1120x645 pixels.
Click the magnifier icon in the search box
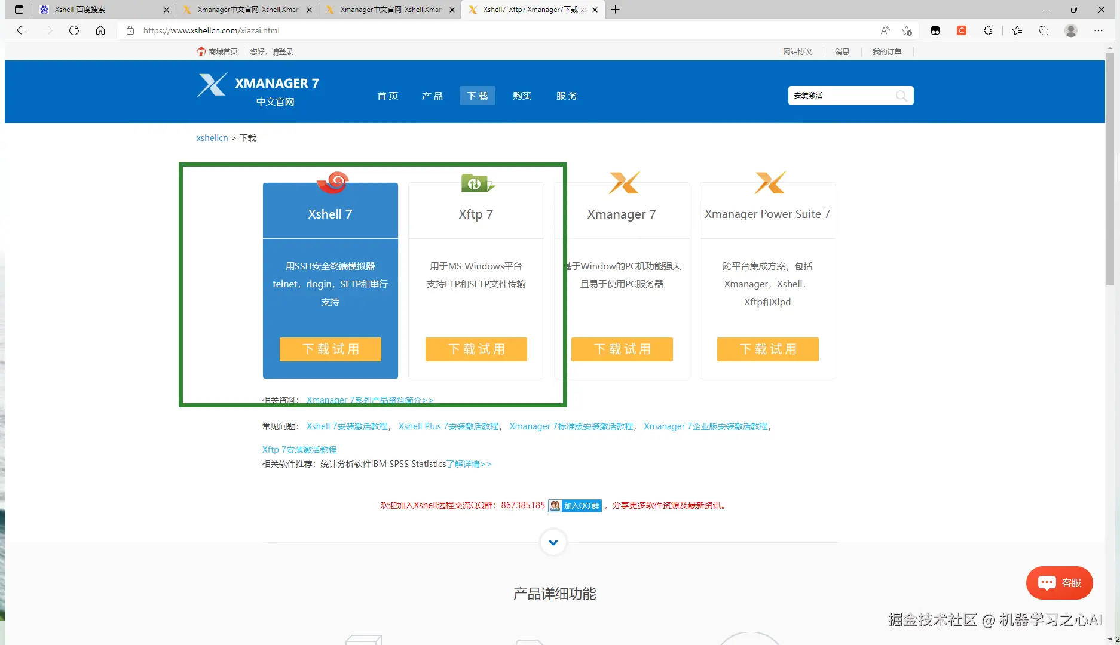coord(901,96)
